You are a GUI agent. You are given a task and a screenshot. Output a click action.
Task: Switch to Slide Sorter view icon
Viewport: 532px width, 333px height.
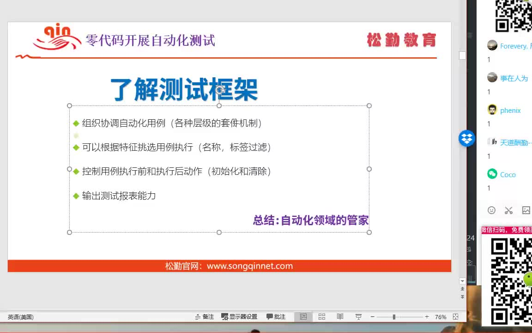(321, 317)
